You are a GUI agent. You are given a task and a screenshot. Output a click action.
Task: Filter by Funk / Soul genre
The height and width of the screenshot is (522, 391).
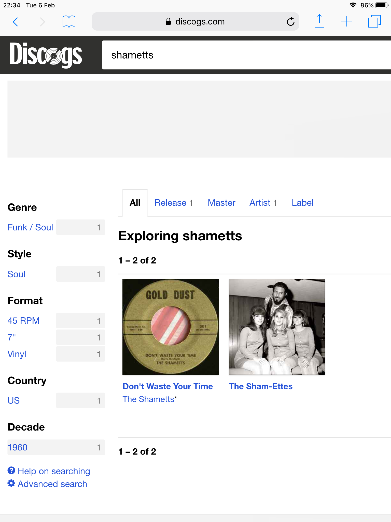pos(30,227)
